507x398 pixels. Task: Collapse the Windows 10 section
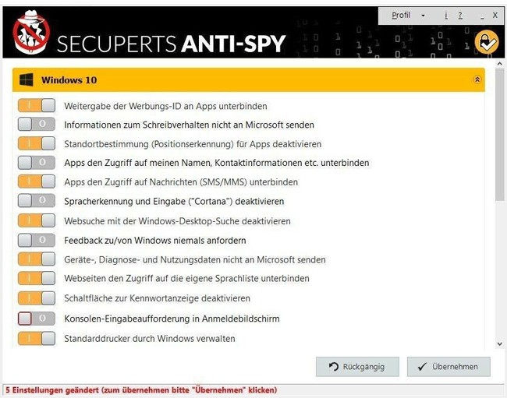pyautogui.click(x=477, y=80)
